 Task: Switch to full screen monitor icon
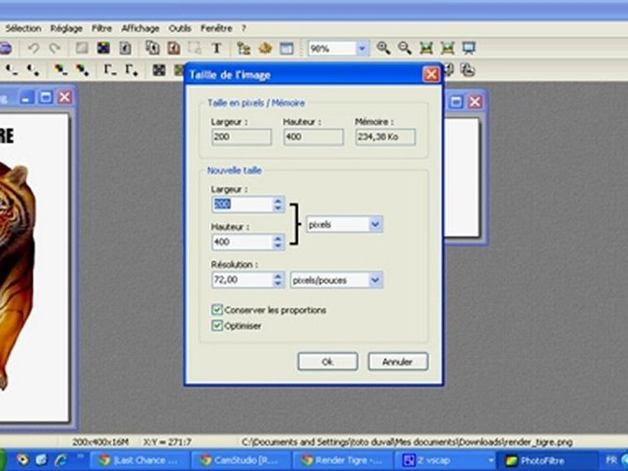[468, 48]
